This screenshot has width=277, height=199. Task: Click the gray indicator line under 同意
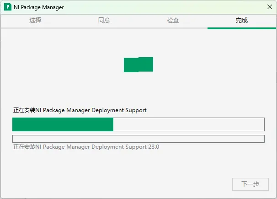tap(104, 28)
